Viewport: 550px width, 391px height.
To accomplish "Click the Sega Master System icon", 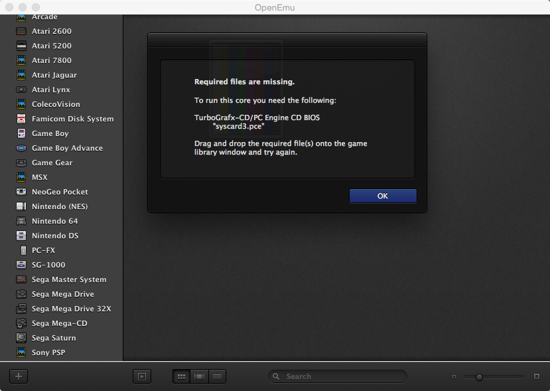I will (x=21, y=279).
